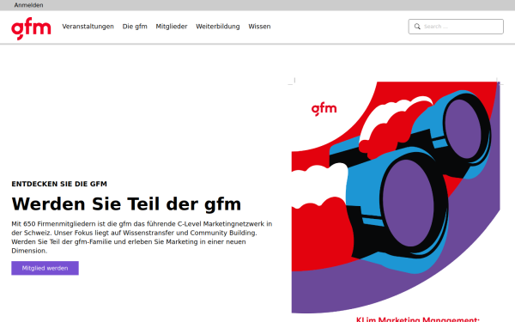The width and height of the screenshot is (515, 322).
Task: Click the gfm logo in the header
Action: coord(31,29)
